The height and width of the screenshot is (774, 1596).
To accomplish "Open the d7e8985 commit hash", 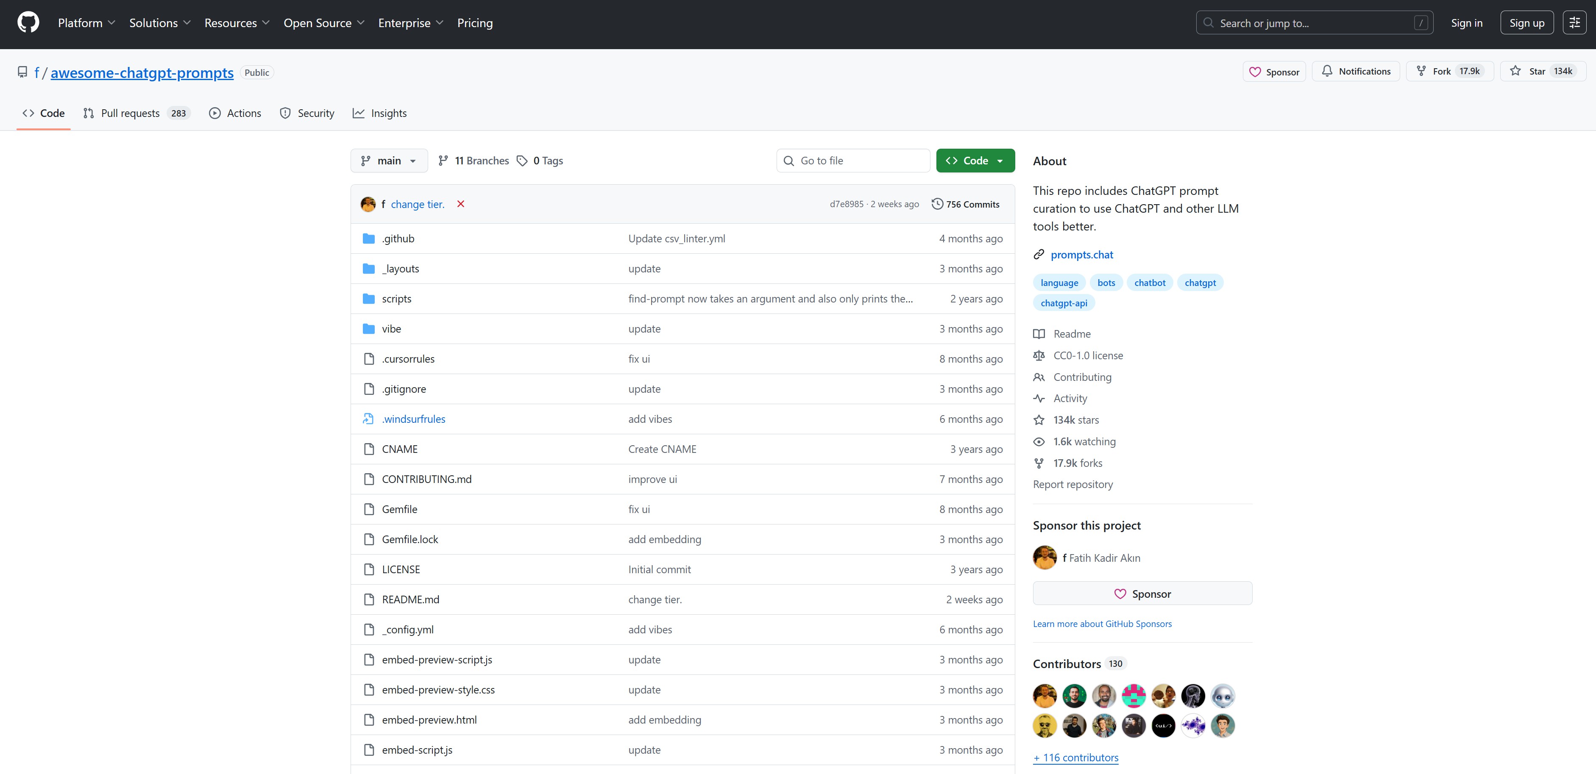I will [847, 204].
